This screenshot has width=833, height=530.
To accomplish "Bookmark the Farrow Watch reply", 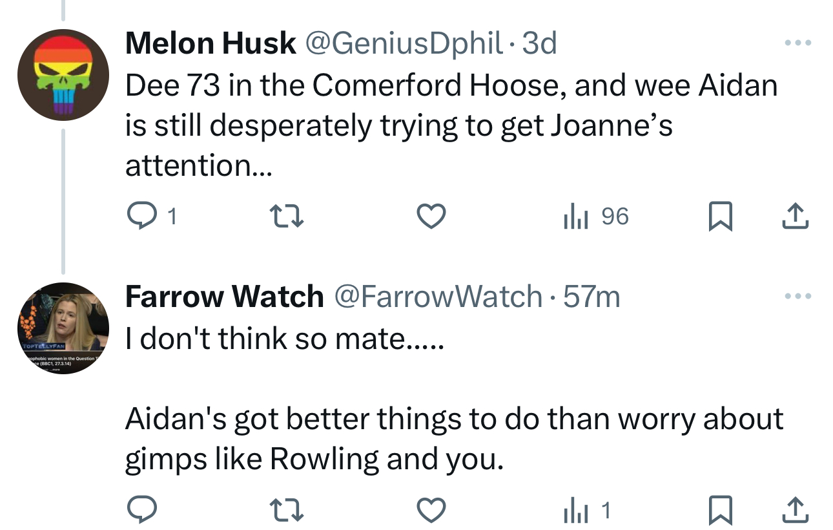I will click(x=721, y=512).
